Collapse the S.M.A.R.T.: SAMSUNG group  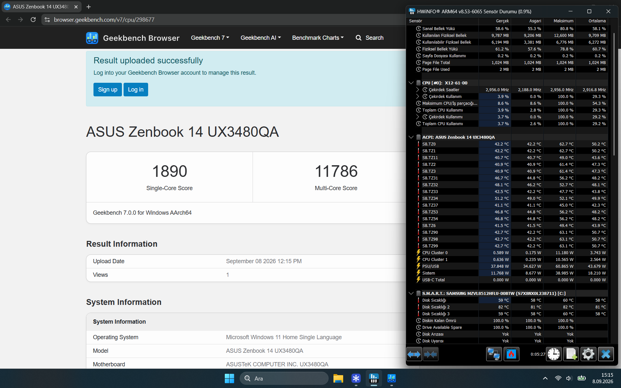411,294
